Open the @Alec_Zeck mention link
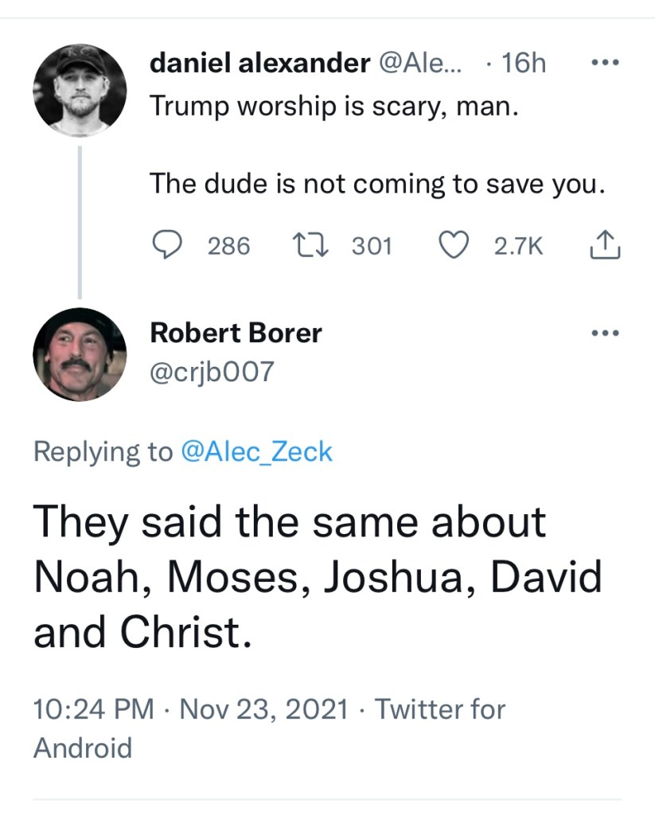The height and width of the screenshot is (815, 655). click(x=256, y=452)
